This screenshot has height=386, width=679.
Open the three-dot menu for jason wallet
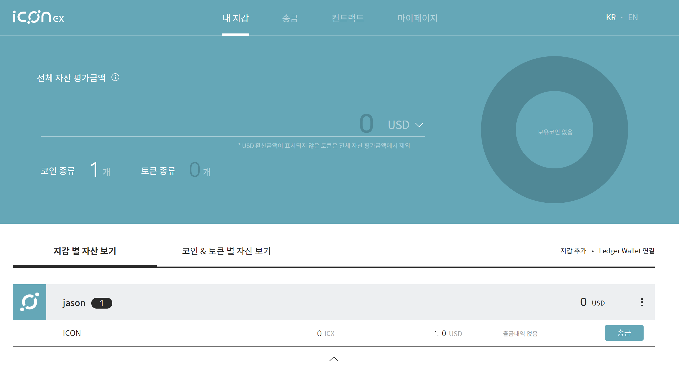tap(642, 302)
